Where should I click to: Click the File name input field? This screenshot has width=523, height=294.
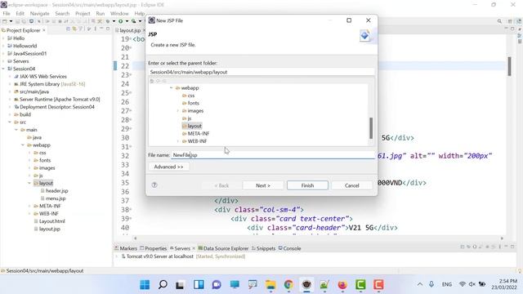(x=273, y=155)
